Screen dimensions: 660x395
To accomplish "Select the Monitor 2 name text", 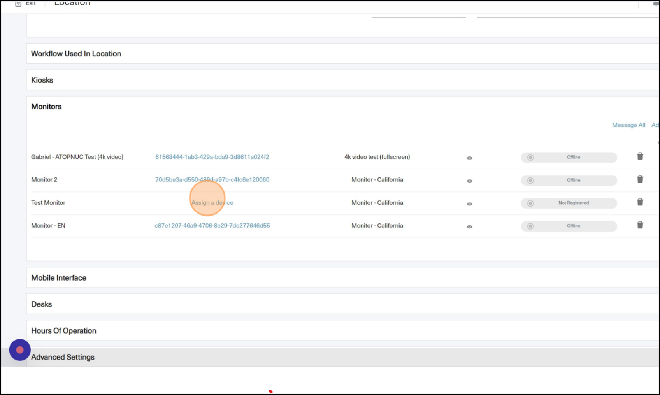I will (44, 179).
